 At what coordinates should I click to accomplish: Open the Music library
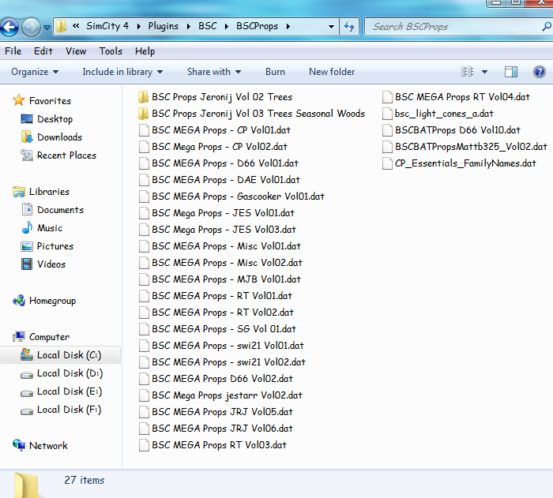tap(50, 228)
